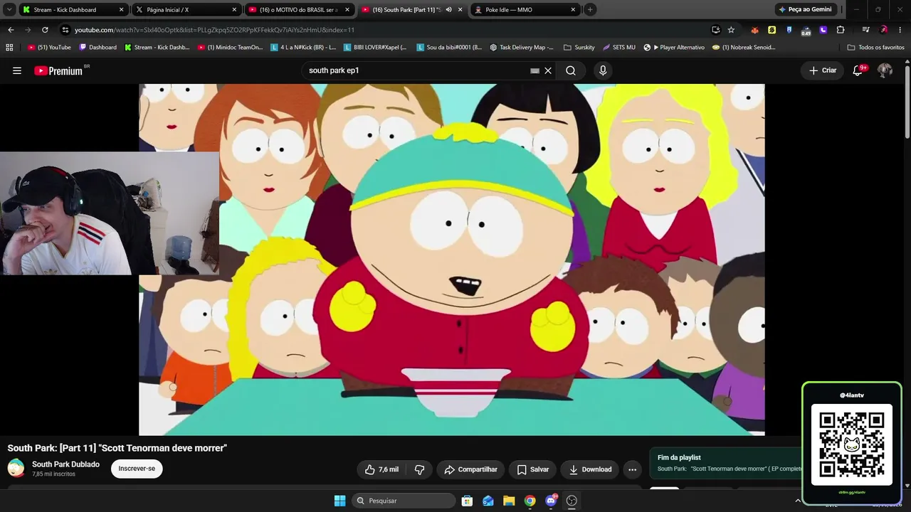The image size is (911, 512).
Task: Go back in browser history
Action: pyautogui.click(x=11, y=30)
